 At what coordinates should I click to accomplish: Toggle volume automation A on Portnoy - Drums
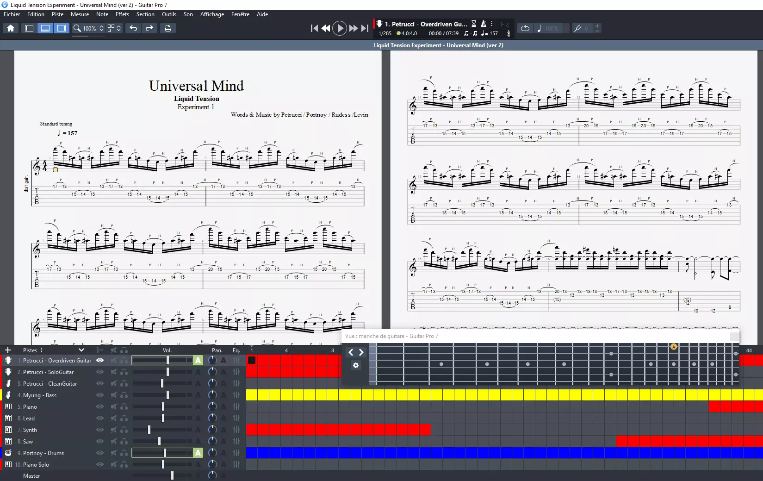[198, 453]
